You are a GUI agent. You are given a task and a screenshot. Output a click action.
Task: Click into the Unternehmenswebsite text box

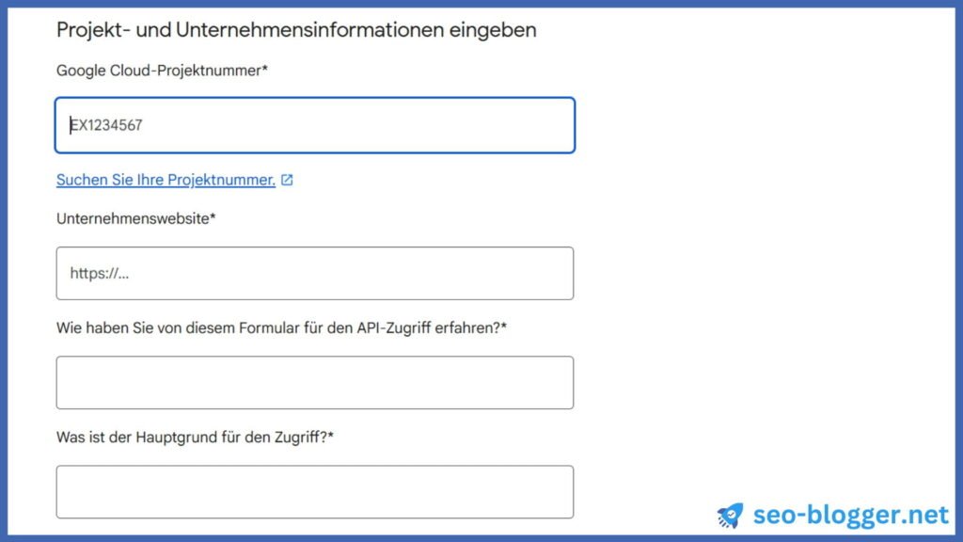[315, 274]
